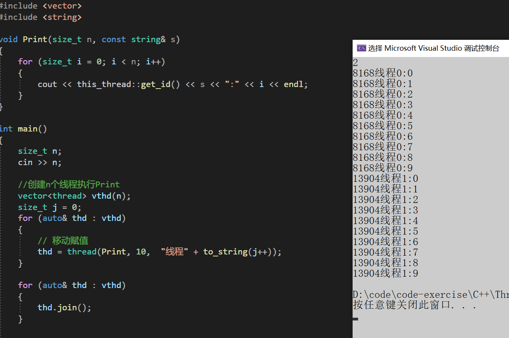The height and width of the screenshot is (338, 509).
Task: Click console output '8168线程0:7'
Action: click(383, 147)
